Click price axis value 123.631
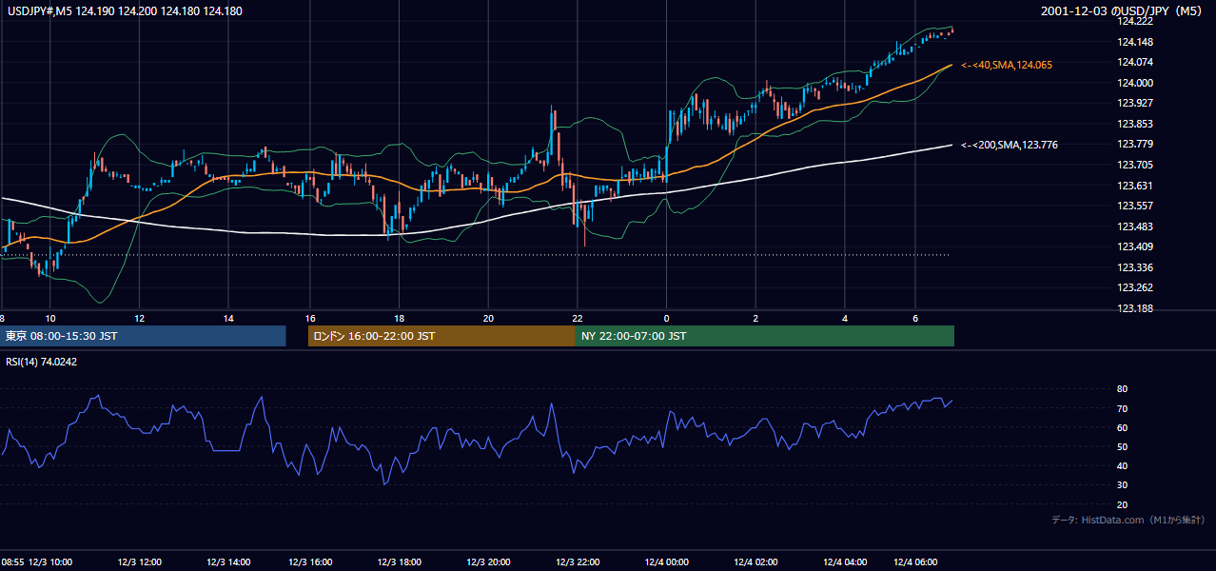Viewport: 1216px width, 571px height. [x=1135, y=186]
